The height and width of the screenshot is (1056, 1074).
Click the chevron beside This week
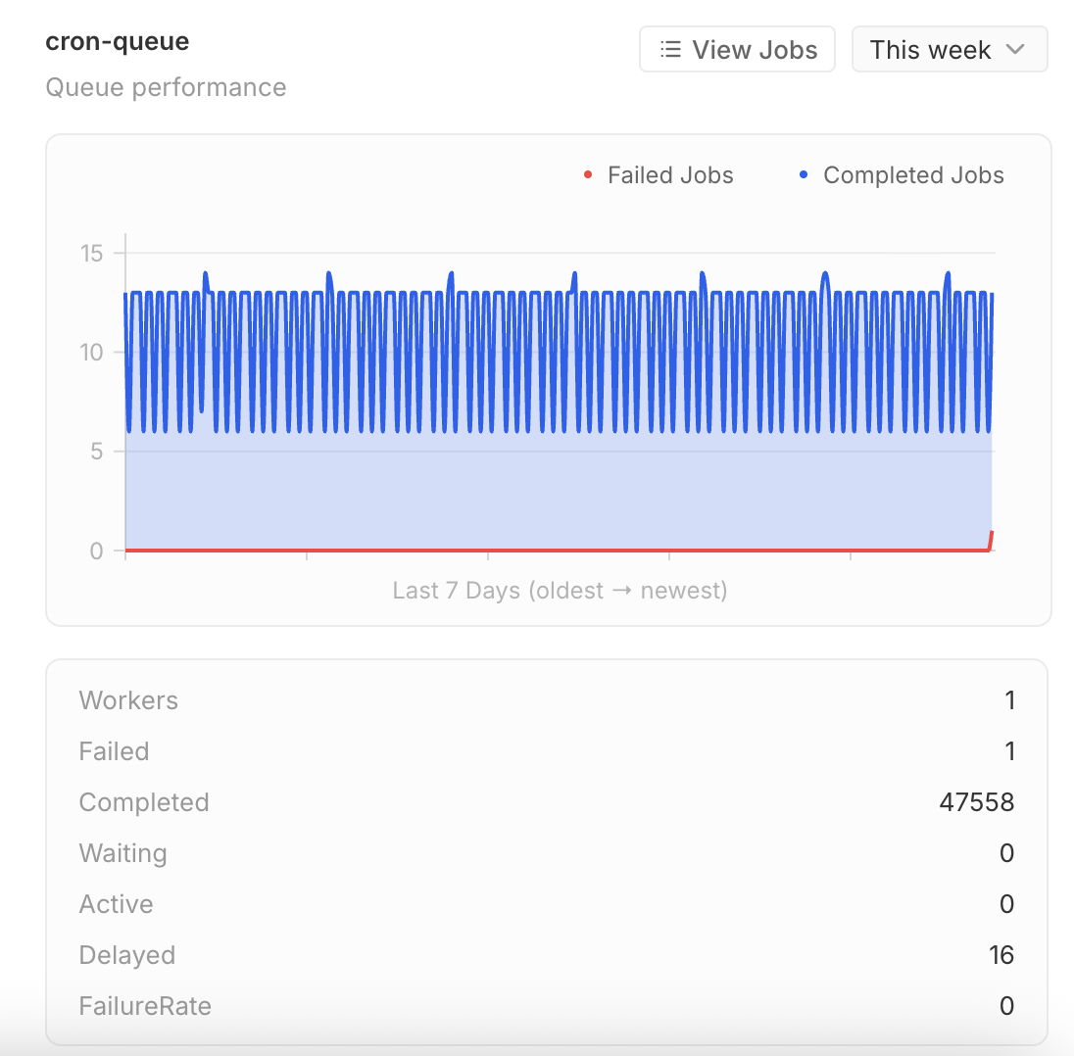[1015, 50]
